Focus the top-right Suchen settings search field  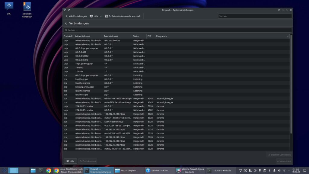click(x=255, y=16)
